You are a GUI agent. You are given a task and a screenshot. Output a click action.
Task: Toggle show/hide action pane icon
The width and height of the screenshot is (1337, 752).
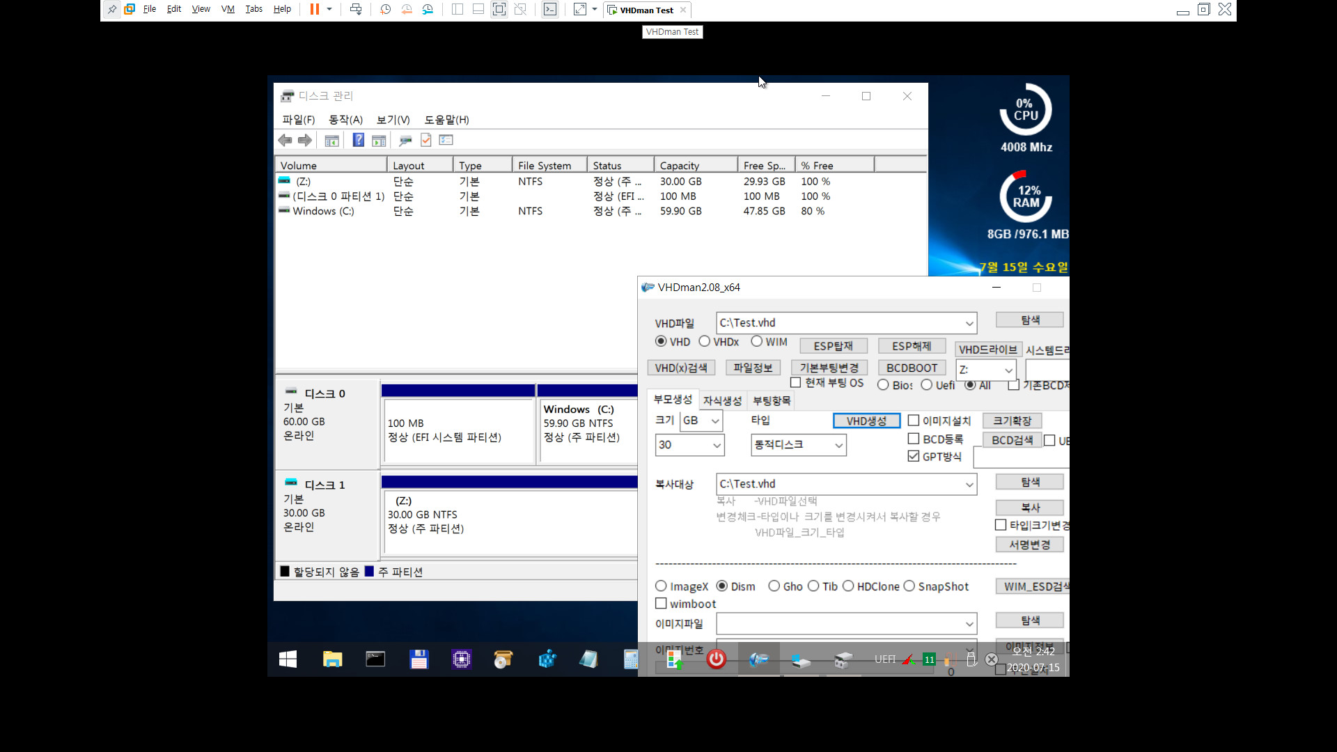pos(379,141)
